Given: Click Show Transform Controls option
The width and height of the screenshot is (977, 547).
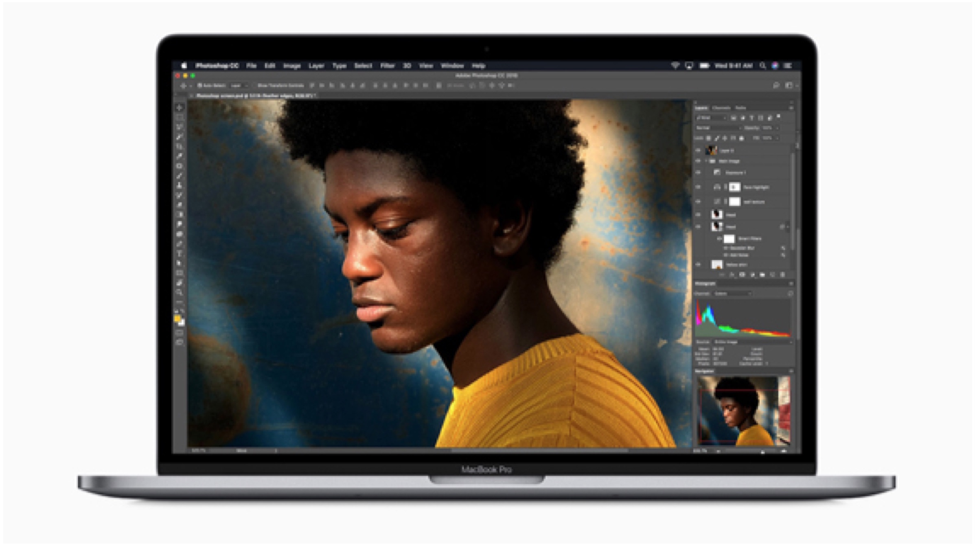Looking at the screenshot, I should [280, 85].
